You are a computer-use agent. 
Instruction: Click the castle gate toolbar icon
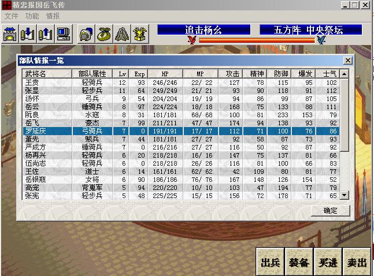click(10, 34)
